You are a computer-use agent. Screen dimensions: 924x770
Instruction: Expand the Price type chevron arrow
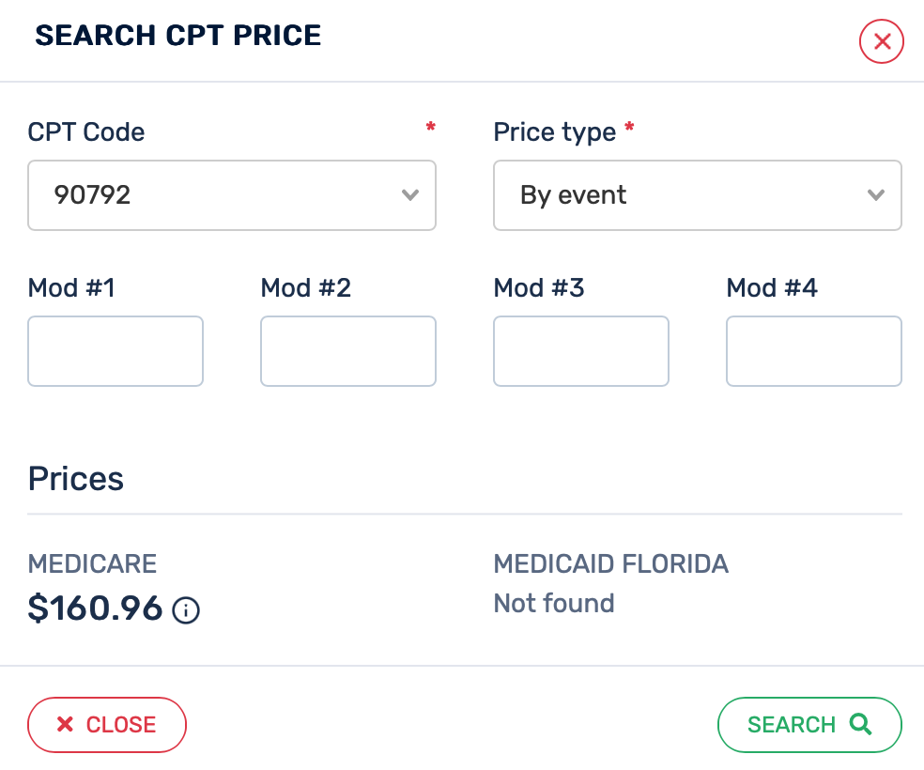875,195
